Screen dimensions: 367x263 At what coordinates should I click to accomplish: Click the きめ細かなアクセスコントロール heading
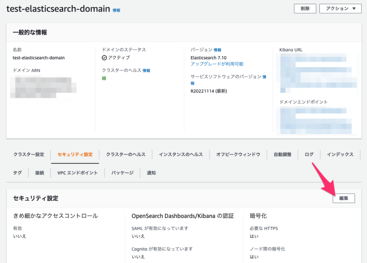pyautogui.click(x=55, y=216)
